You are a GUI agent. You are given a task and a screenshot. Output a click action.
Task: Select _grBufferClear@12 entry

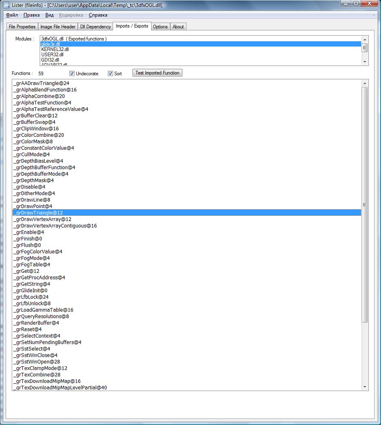click(187, 116)
